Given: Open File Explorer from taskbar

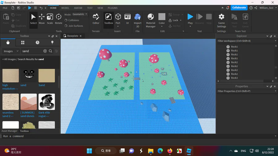Looking at the screenshot, I should (x=150, y=151).
